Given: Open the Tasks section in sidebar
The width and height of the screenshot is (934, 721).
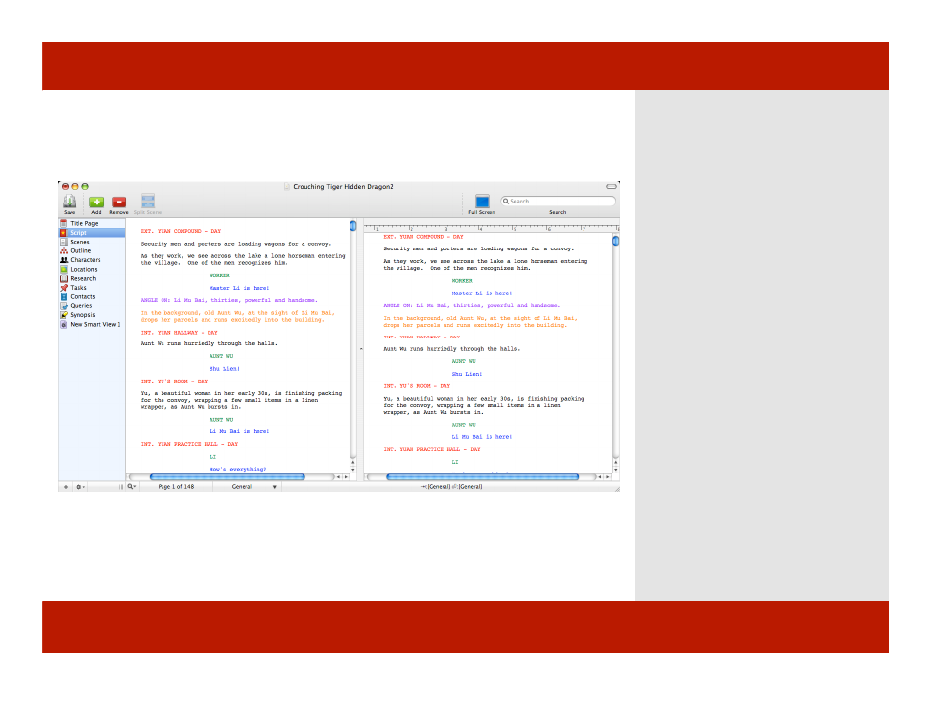Looking at the screenshot, I should 92,288.
